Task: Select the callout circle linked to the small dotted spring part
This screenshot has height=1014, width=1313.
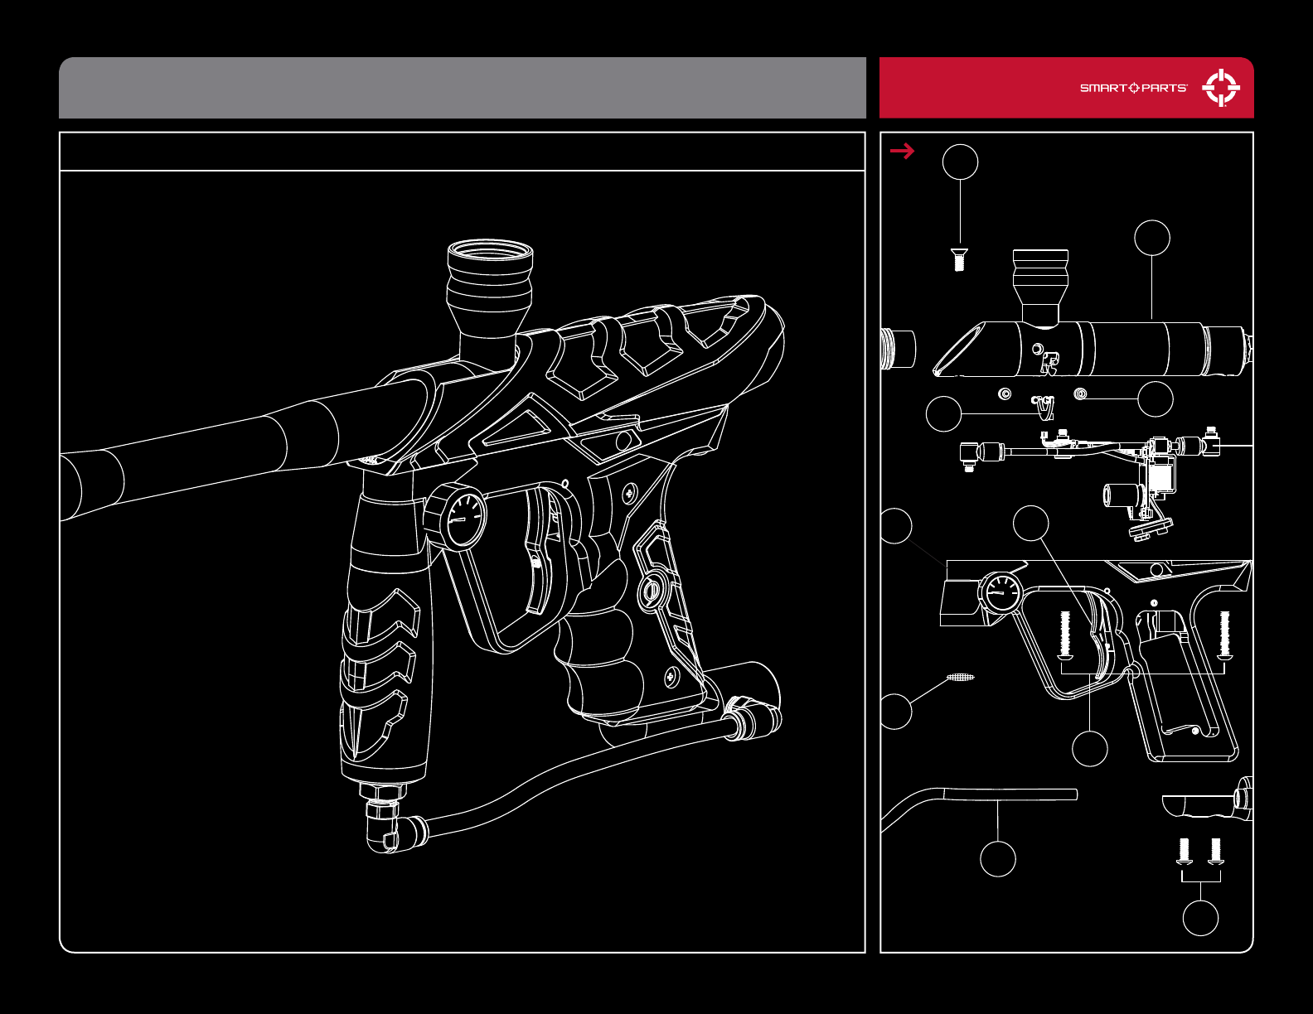Action: [895, 711]
